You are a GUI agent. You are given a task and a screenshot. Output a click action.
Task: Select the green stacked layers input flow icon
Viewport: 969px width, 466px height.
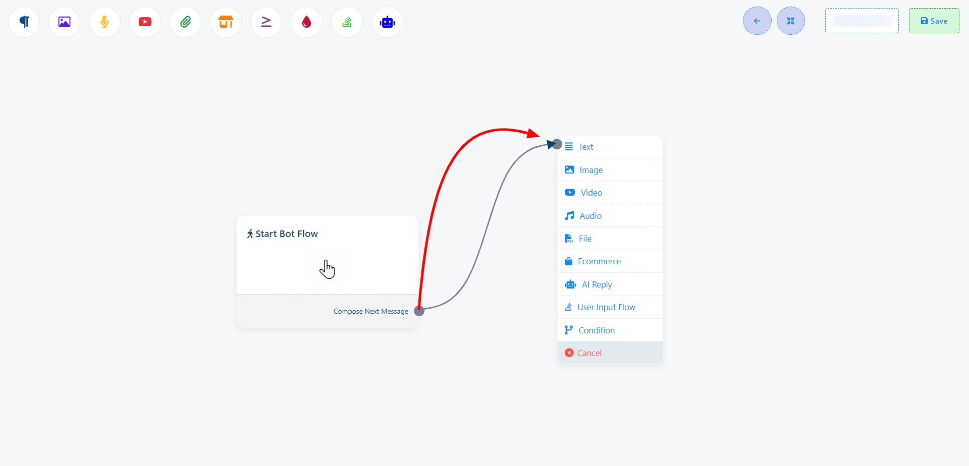(x=347, y=22)
